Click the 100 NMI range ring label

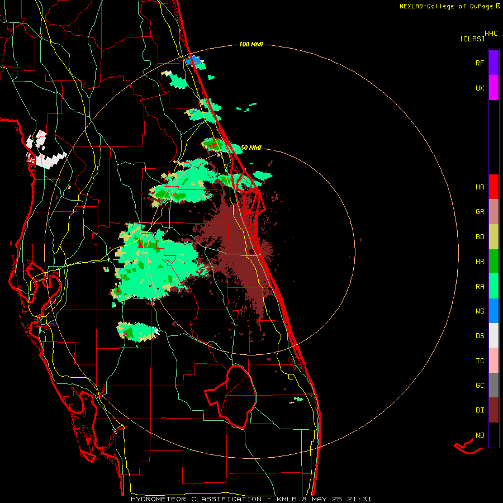coord(251,44)
